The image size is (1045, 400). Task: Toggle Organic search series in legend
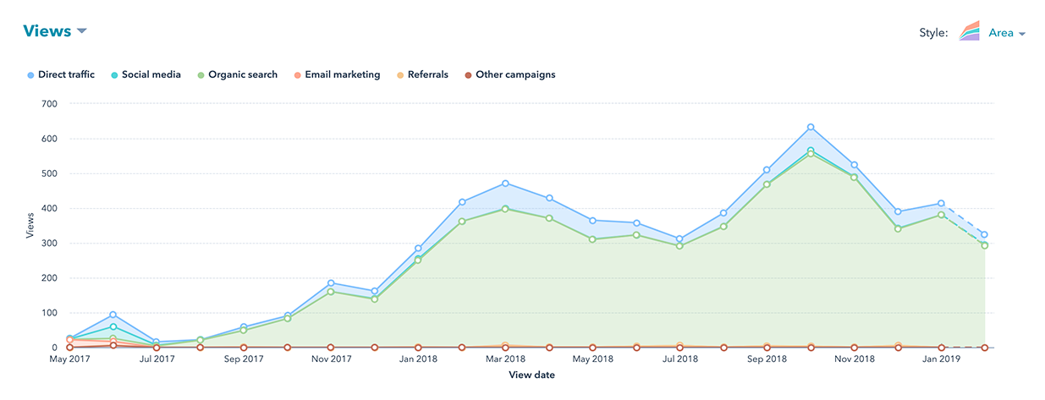[237, 74]
